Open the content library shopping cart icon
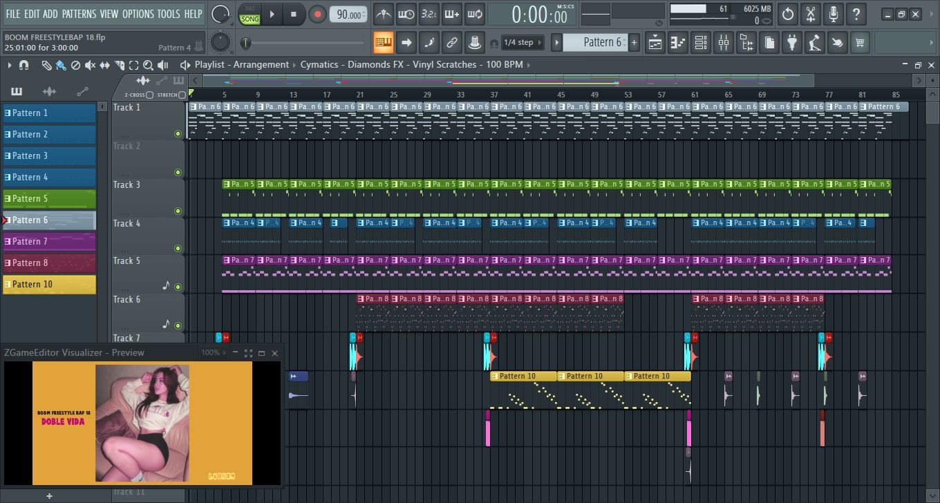This screenshot has height=503, width=940. 860,42
